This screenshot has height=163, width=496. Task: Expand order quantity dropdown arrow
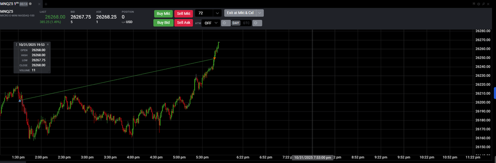click(217, 13)
